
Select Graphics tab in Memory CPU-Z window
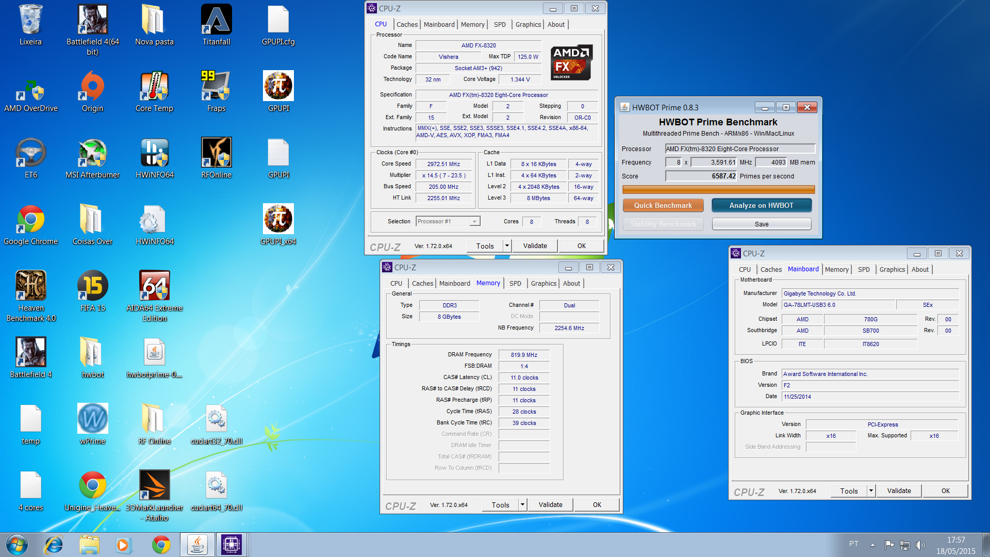pyautogui.click(x=543, y=283)
